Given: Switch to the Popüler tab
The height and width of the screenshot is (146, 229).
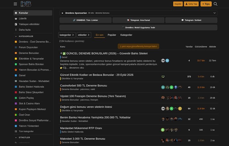Looking at the screenshot, I should point(112,35).
